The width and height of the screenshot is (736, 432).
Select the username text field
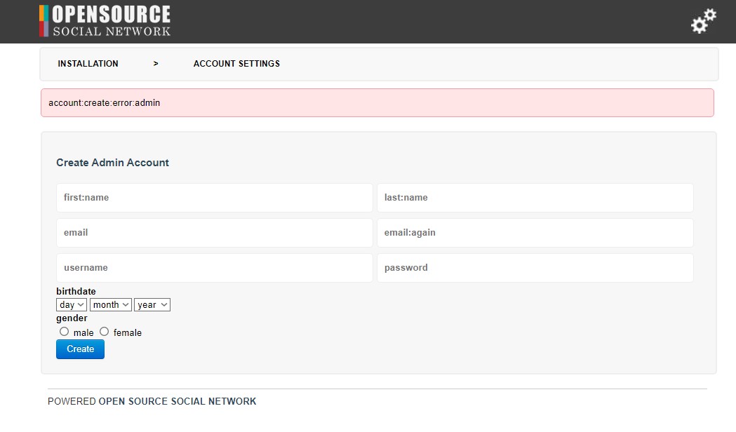pos(214,268)
